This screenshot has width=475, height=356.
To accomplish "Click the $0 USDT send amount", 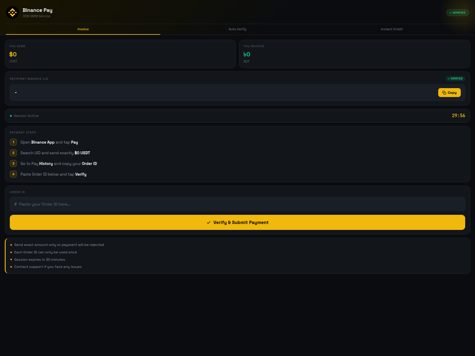I will click(x=13, y=54).
